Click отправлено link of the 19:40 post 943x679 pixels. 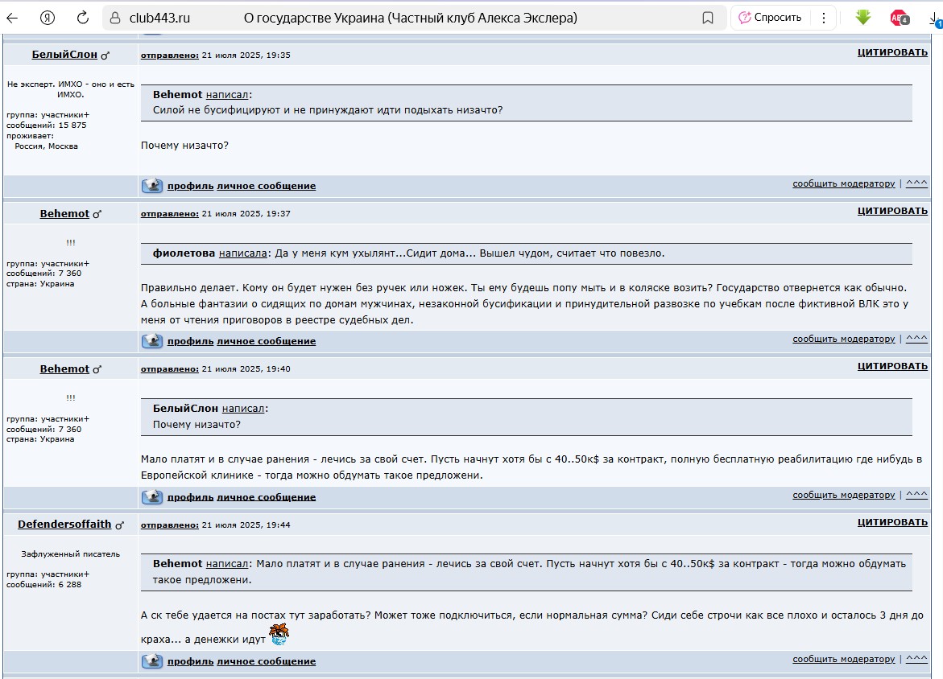point(170,369)
